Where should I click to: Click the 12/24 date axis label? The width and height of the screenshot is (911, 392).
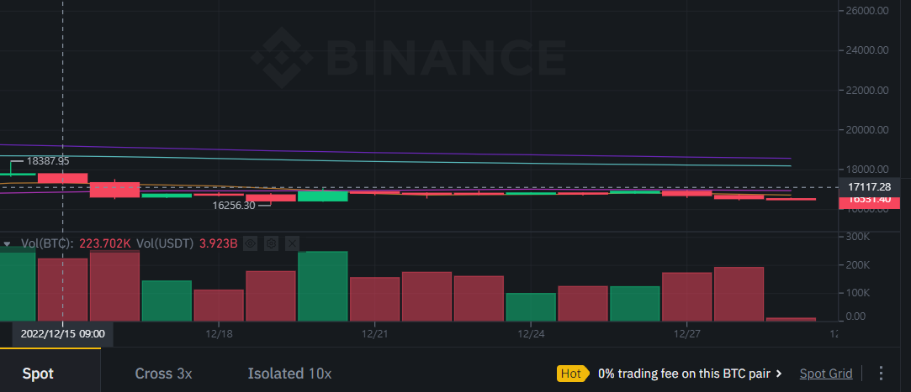[x=531, y=335]
